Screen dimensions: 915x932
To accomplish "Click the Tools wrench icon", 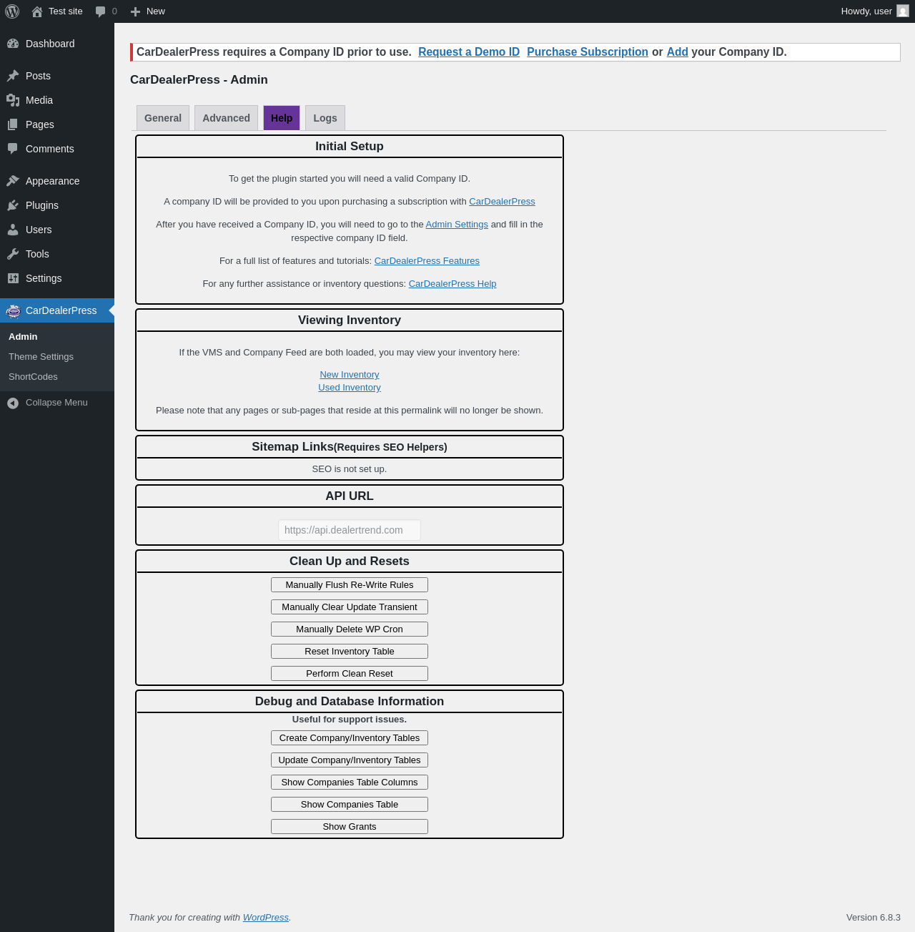I will [x=13, y=254].
